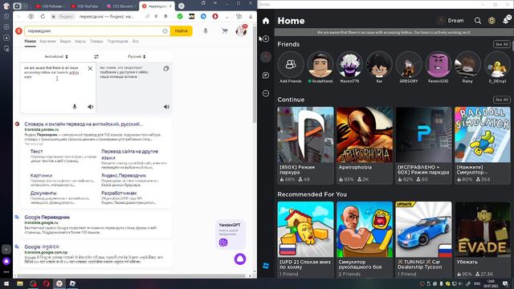This screenshot has width=514, height=289.
Task: Copy the translated Russian text
Action: (x=166, y=68)
